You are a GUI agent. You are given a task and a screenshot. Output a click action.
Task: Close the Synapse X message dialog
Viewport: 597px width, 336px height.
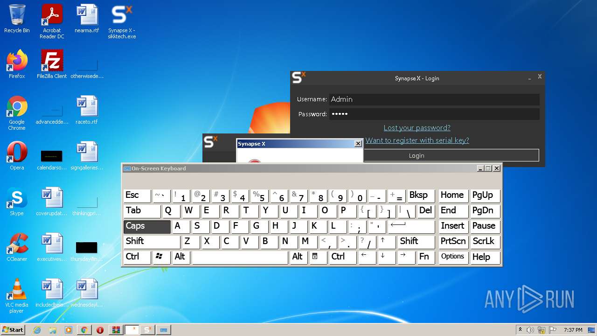point(358,144)
